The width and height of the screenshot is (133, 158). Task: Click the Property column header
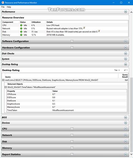point(11,91)
